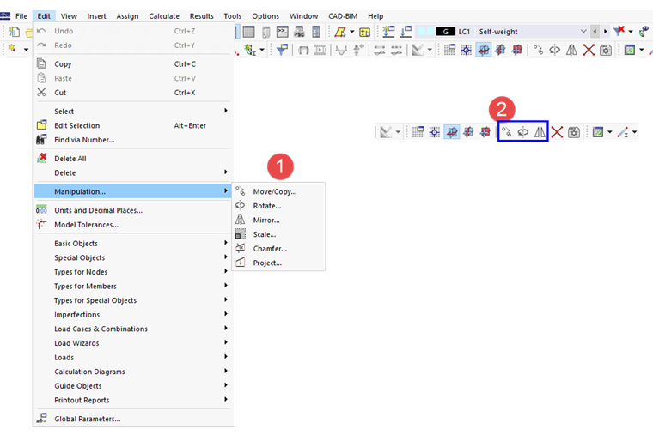Toggle object snap button in top toolbar
Screen dimensions: 653x441
466,51
